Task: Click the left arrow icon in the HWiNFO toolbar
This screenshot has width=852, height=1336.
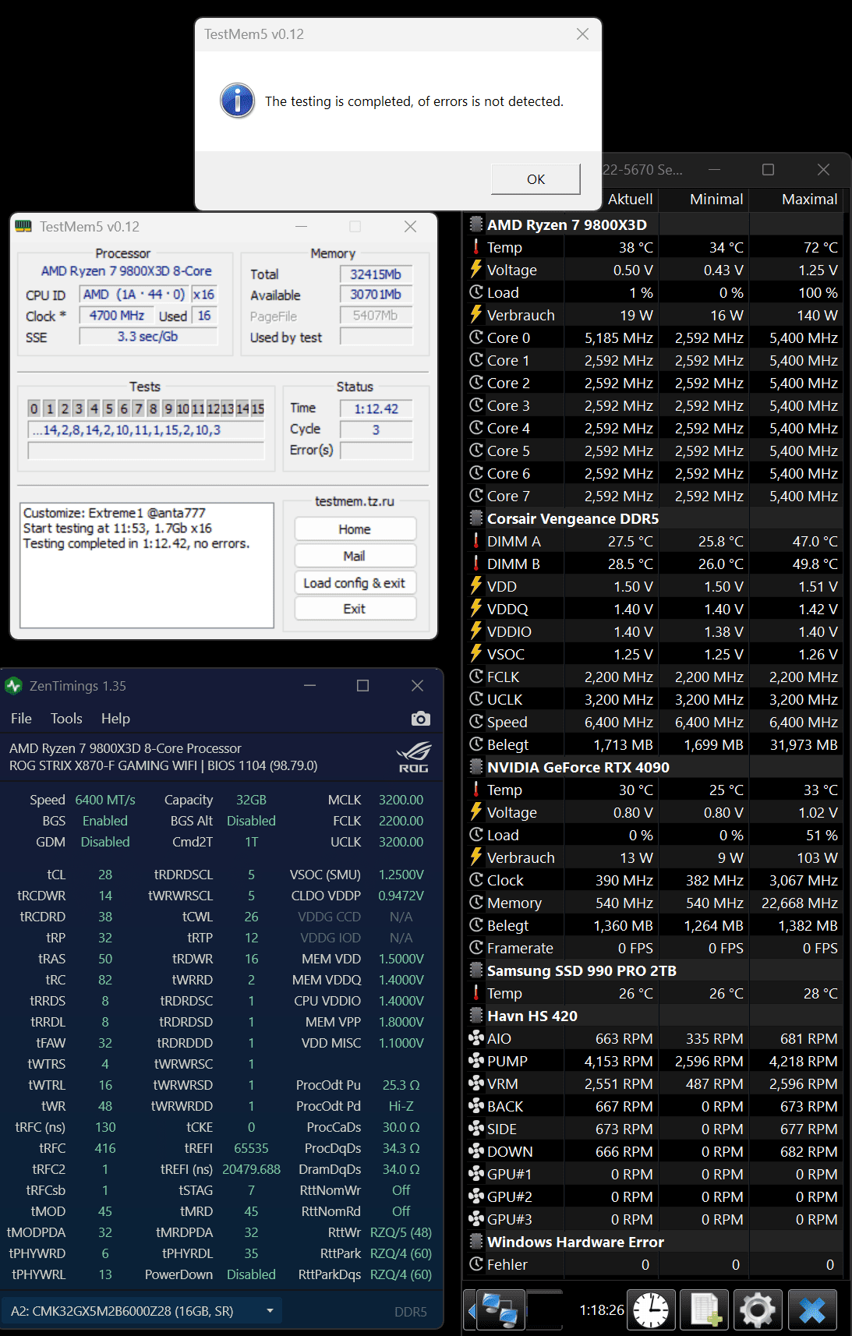Action: tap(471, 1309)
